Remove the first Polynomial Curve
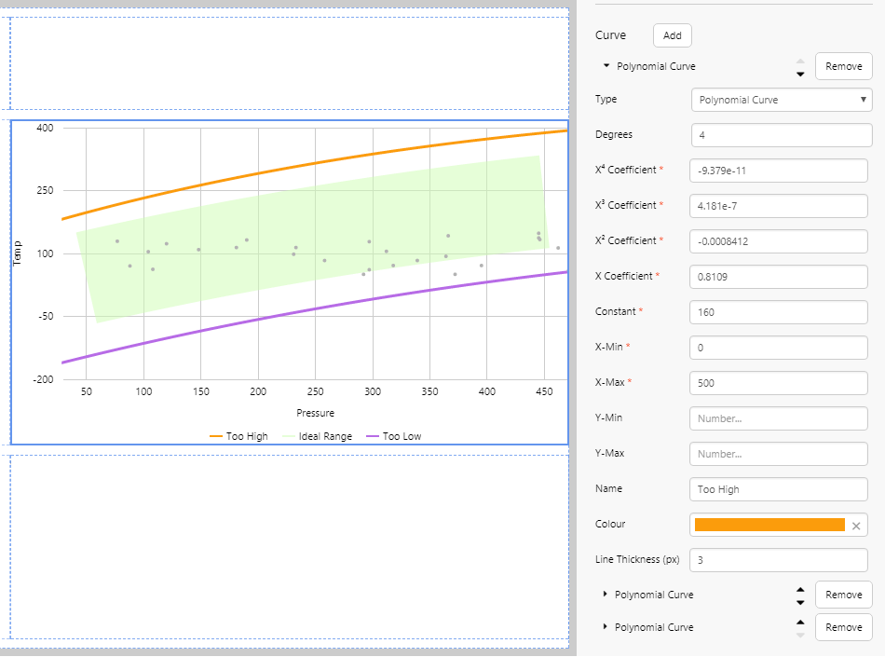This screenshot has width=885, height=657. click(x=843, y=67)
